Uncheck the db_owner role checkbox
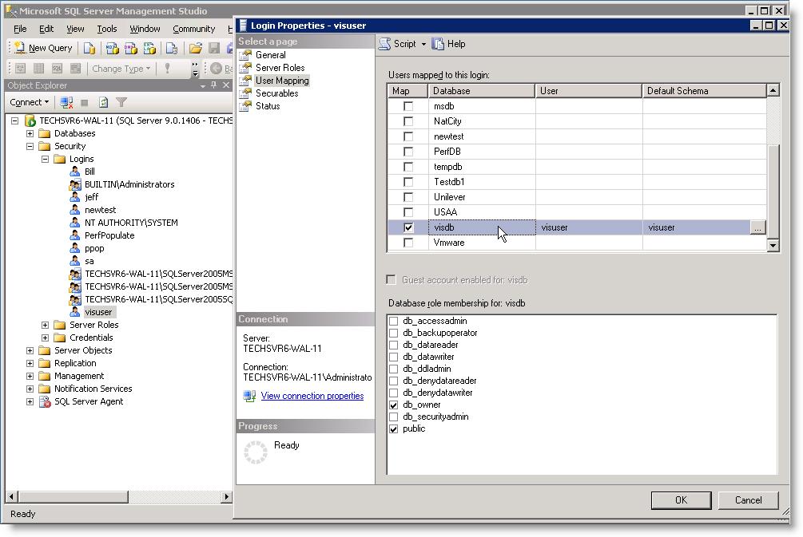 pos(393,405)
